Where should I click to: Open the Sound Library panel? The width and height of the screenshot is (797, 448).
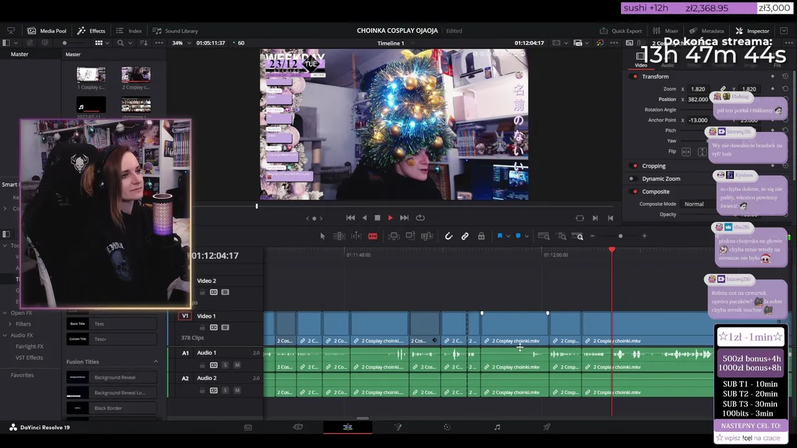pyautogui.click(x=176, y=30)
